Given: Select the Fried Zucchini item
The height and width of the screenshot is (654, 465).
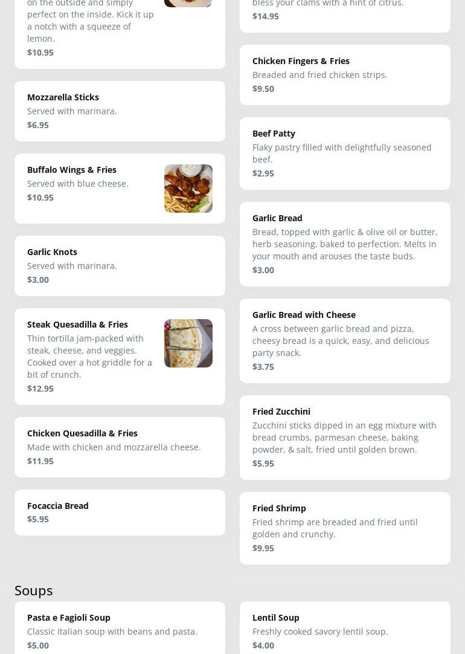Looking at the screenshot, I should 345,438.
